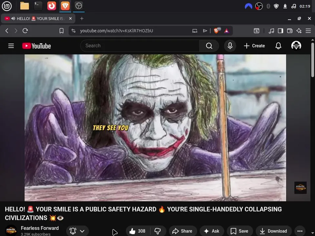This screenshot has height=236, width=315.
Task: Open the Brave tab search button
Action: pos(257,31)
